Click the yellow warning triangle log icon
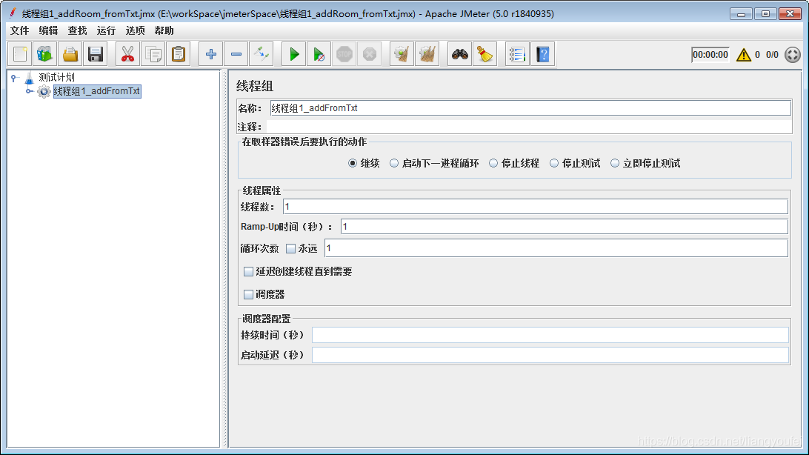809x455 pixels. pyautogui.click(x=744, y=55)
